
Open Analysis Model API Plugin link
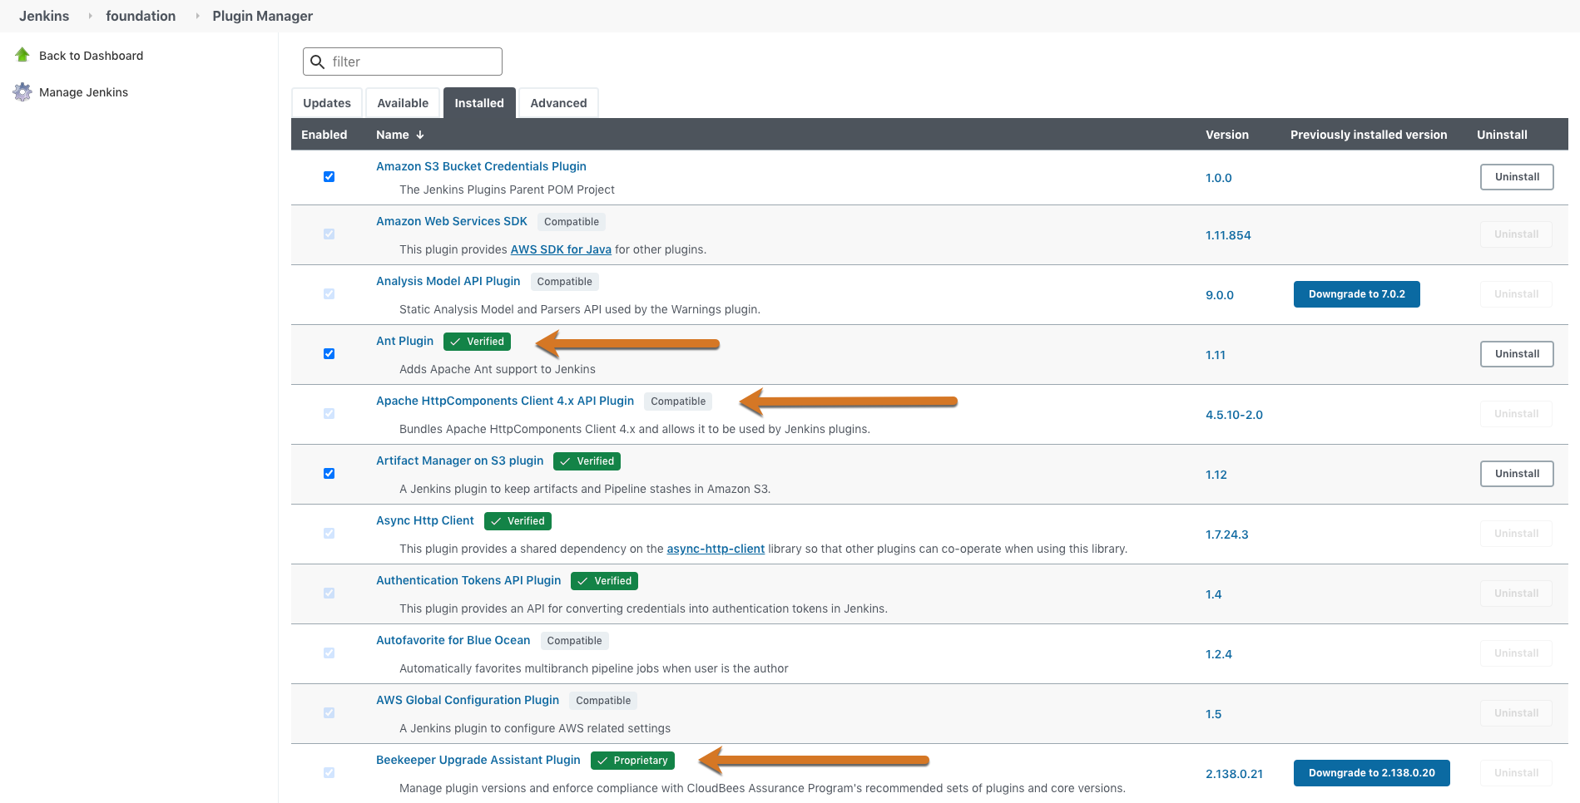pos(448,281)
